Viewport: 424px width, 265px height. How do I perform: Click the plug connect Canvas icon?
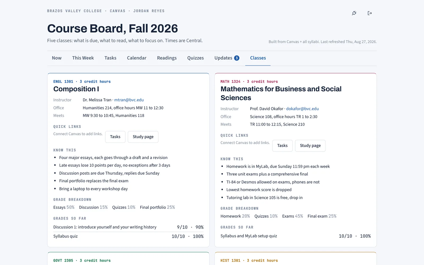(x=354, y=13)
